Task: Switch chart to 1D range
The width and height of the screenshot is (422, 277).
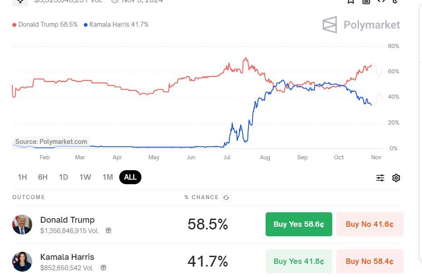Action: pyautogui.click(x=63, y=177)
